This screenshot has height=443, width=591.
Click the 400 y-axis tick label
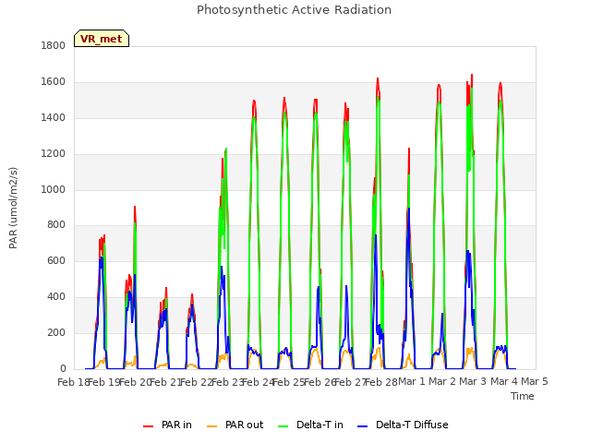point(55,297)
